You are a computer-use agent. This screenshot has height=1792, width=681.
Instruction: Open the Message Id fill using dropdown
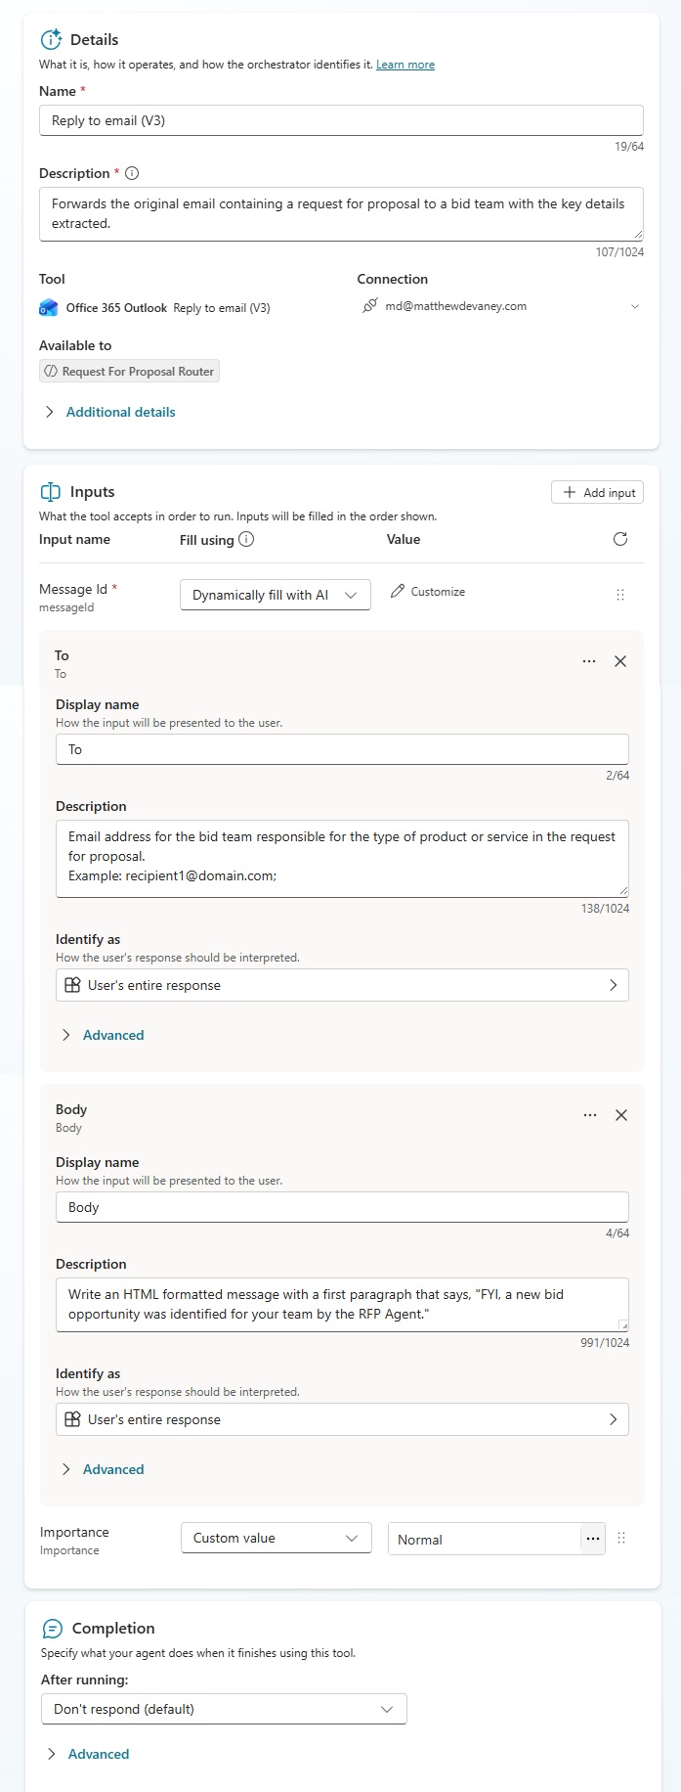(275, 595)
